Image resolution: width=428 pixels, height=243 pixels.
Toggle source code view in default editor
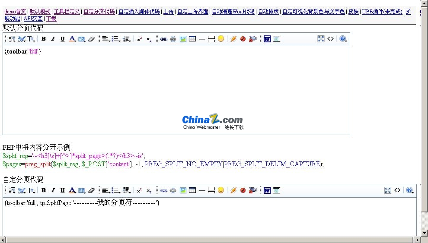331,39
